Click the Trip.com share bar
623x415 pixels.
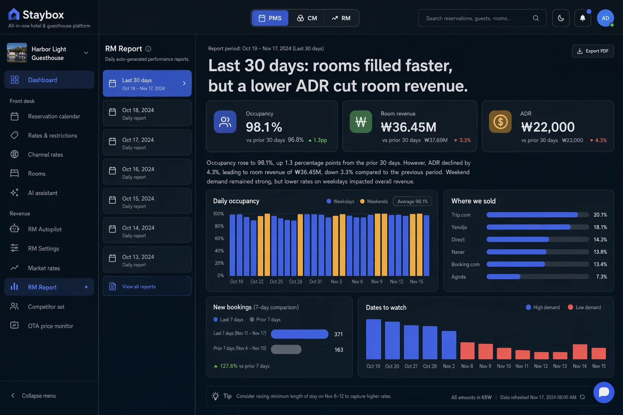click(538, 215)
